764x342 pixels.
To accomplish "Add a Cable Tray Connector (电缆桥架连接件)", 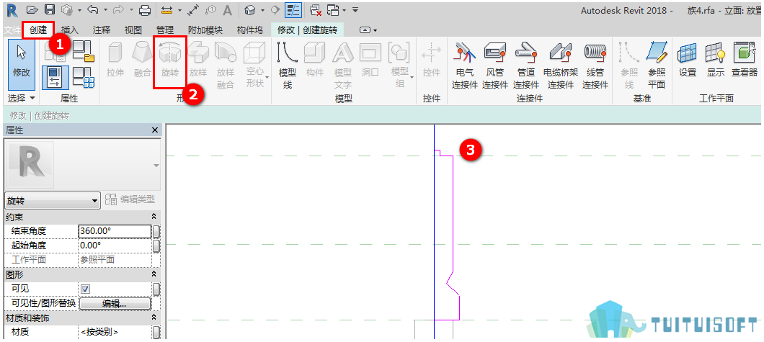I will pyautogui.click(x=560, y=66).
